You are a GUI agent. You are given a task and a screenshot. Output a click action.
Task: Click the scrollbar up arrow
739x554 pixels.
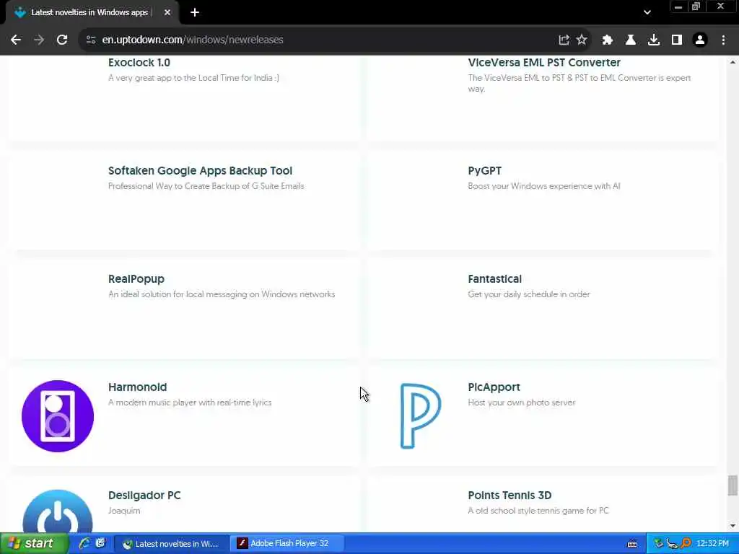[733, 62]
